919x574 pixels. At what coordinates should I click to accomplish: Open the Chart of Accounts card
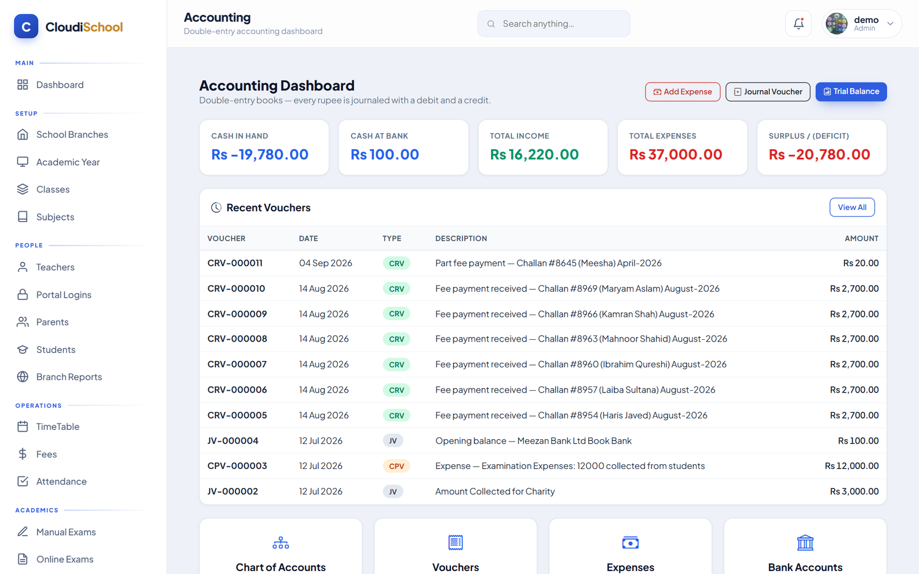click(x=281, y=546)
